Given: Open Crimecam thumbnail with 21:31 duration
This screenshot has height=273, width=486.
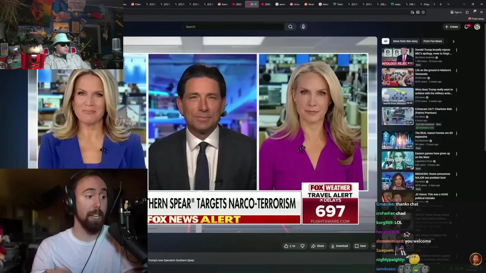Looking at the screenshot, I should (x=398, y=116).
